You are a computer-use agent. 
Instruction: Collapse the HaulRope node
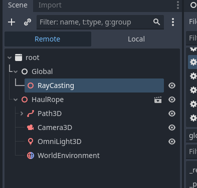(x=16, y=99)
